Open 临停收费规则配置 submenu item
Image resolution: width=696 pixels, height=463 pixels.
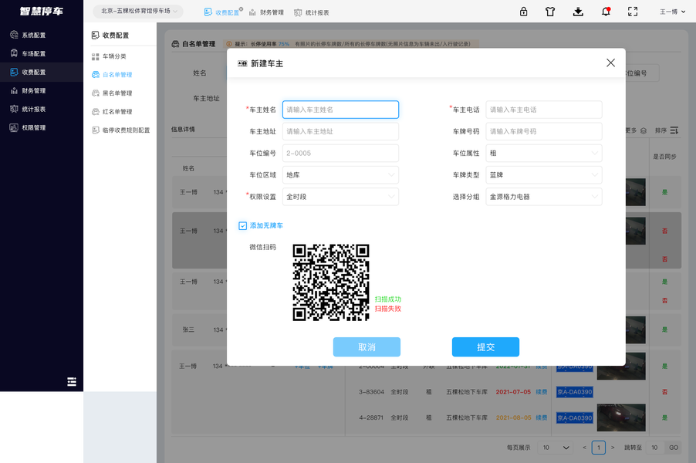pos(120,130)
